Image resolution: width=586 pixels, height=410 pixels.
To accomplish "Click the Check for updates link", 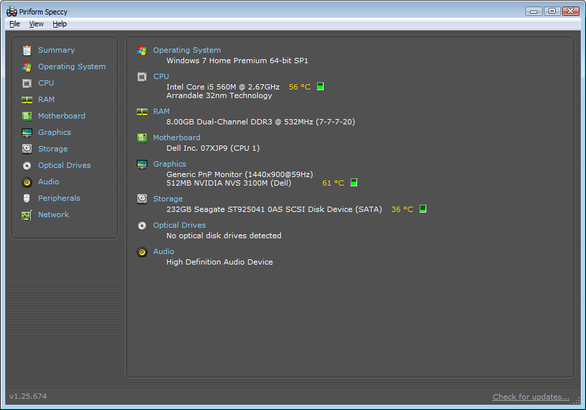I will point(530,396).
